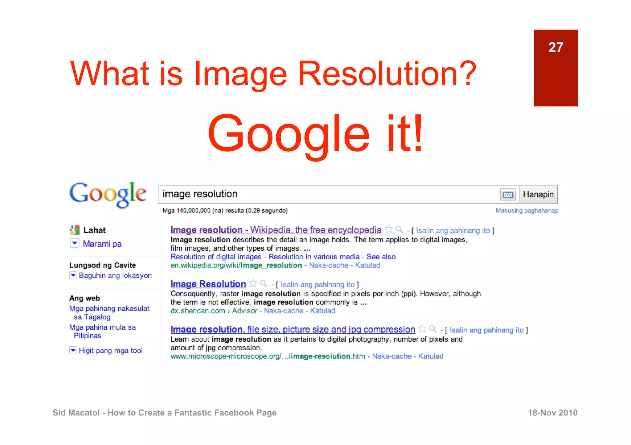Image resolution: width=631 pixels, height=445 pixels.
Task: Expand Higit pang mga tool arrow
Action: (x=73, y=350)
